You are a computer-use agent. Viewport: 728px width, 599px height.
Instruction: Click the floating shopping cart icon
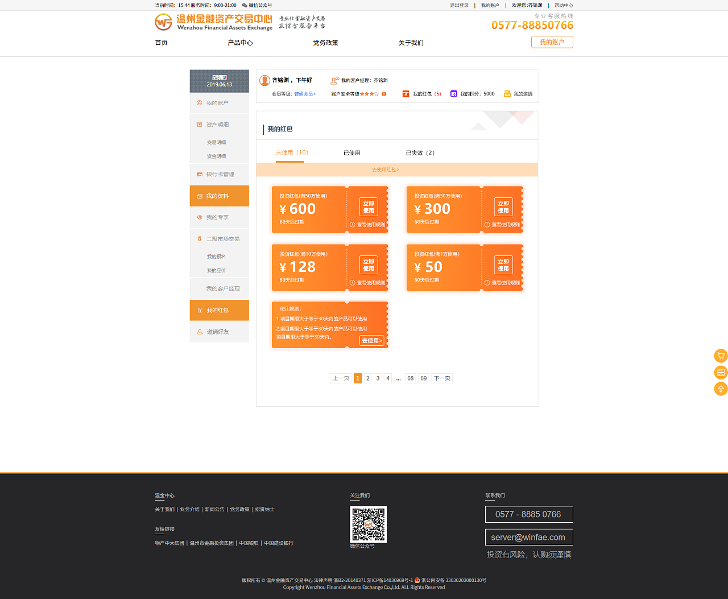(x=721, y=356)
